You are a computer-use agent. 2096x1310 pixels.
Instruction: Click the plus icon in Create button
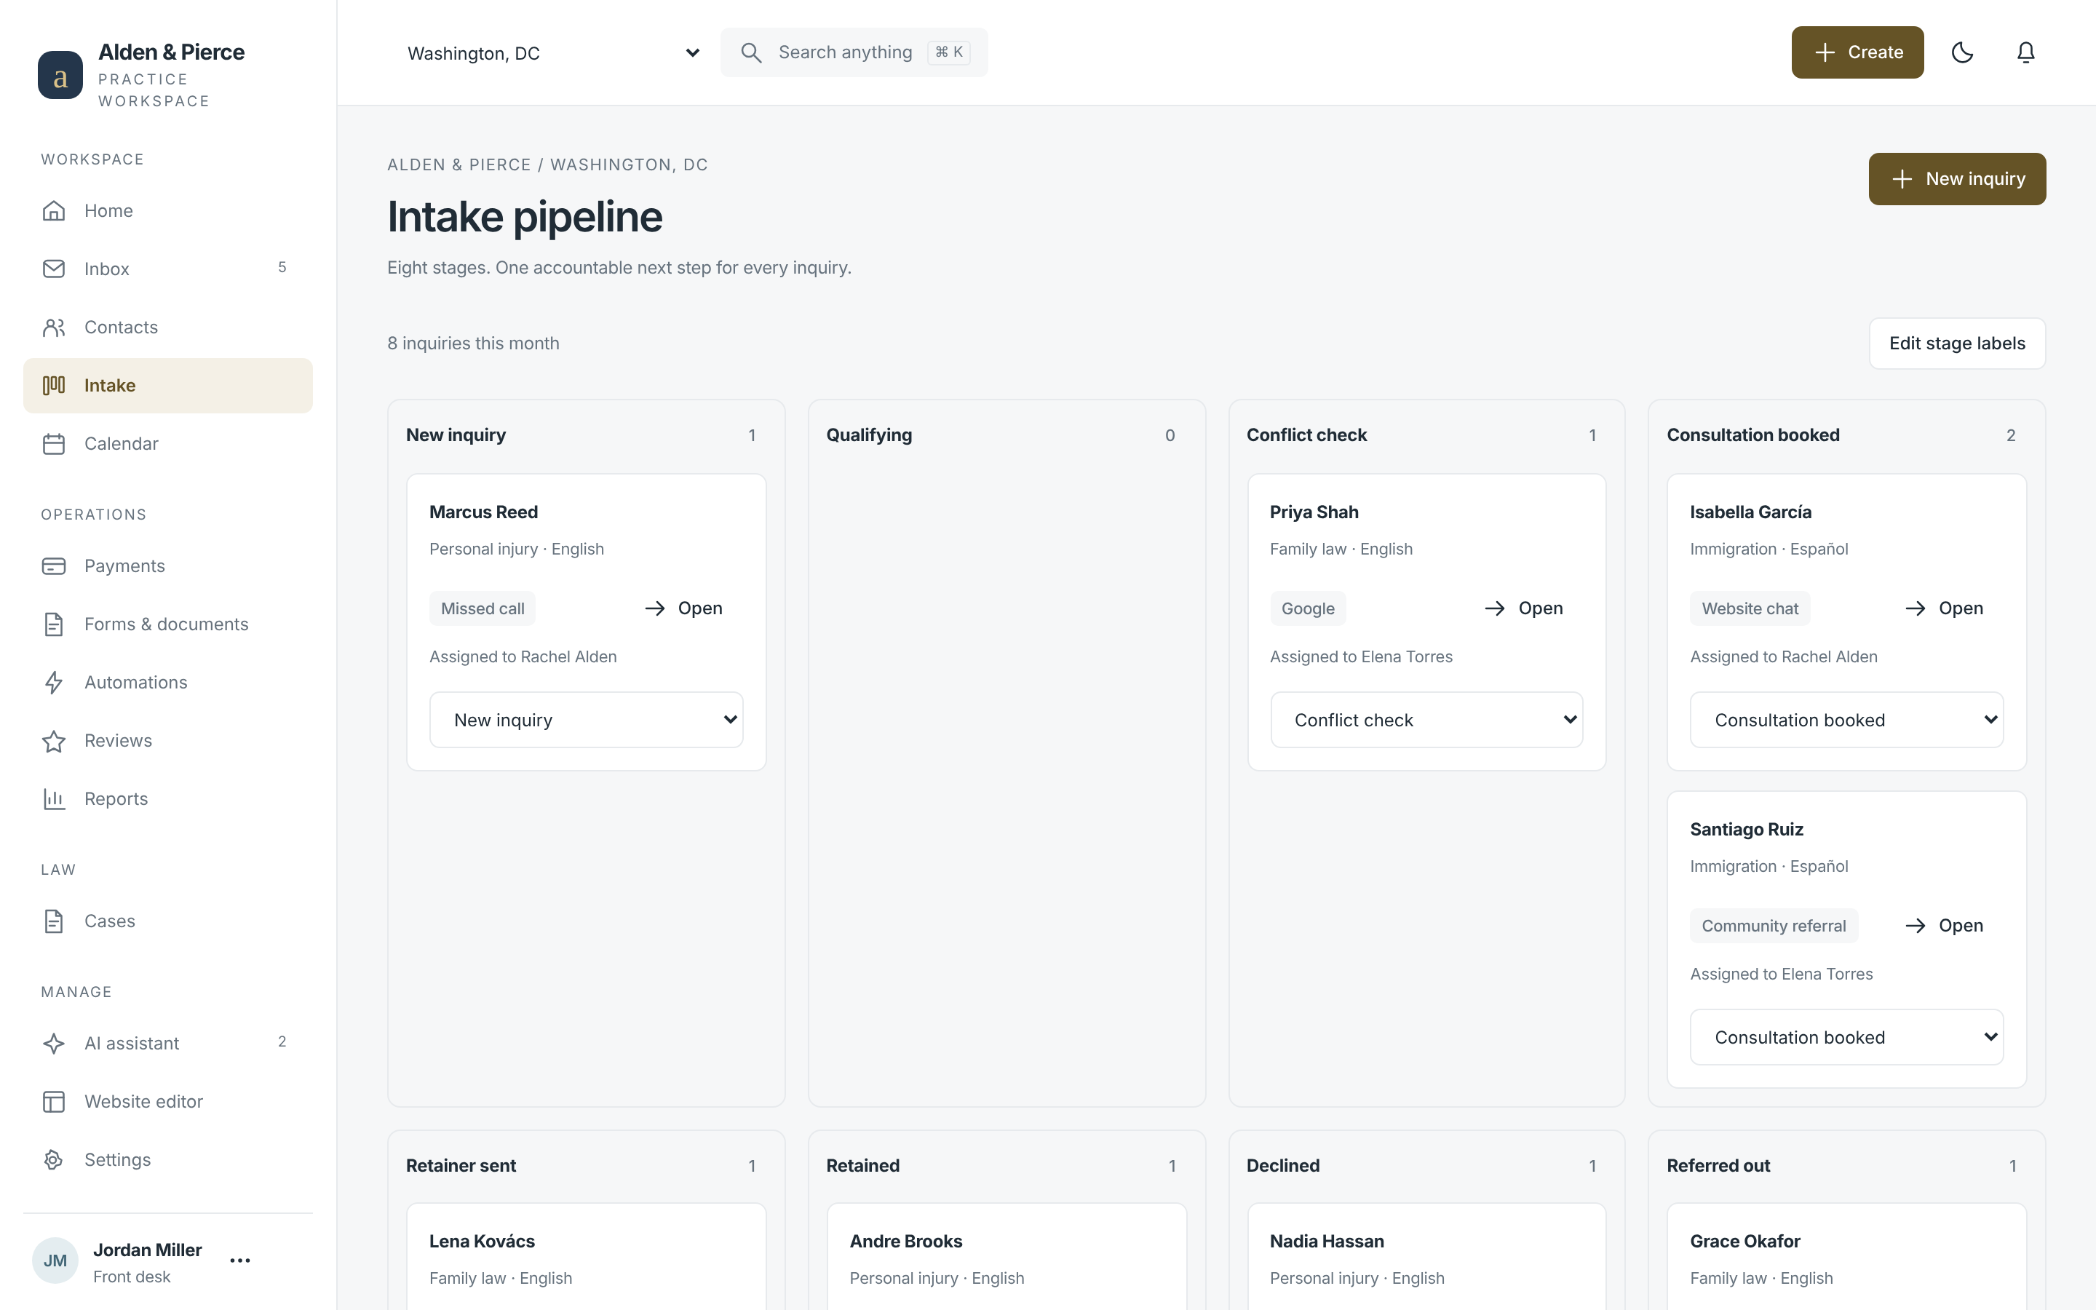(x=1824, y=52)
